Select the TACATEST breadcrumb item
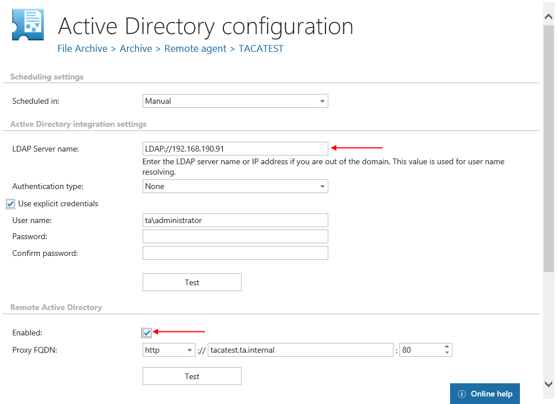The height and width of the screenshot is (404, 558). tap(261, 48)
